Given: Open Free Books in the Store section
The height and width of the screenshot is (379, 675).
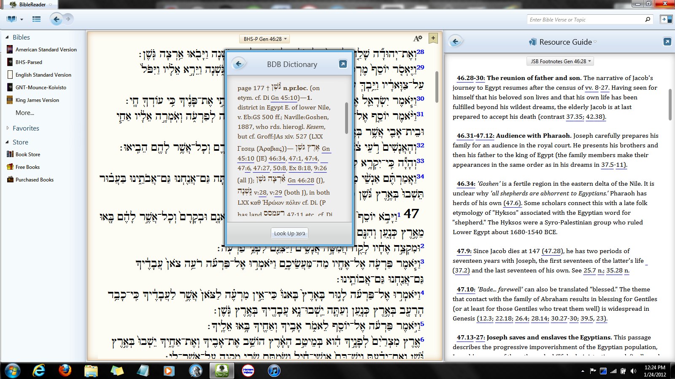Looking at the screenshot, I should coord(27,167).
